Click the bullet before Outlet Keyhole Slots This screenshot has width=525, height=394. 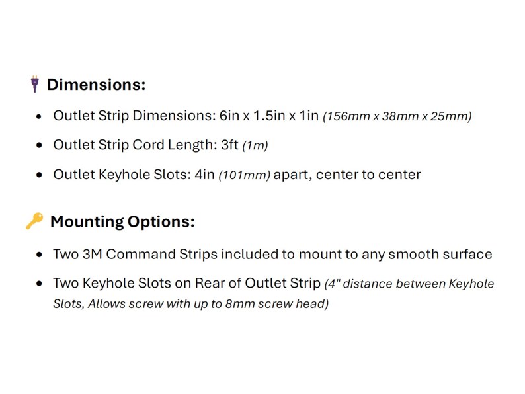pos(39,175)
